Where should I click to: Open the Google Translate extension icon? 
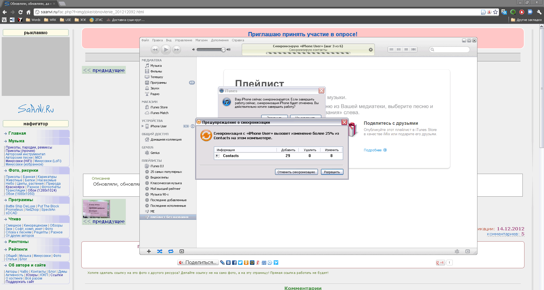[504, 12]
